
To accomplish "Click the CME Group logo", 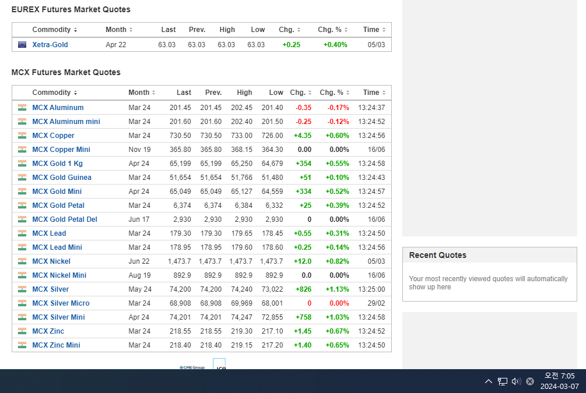I will pos(192,367).
